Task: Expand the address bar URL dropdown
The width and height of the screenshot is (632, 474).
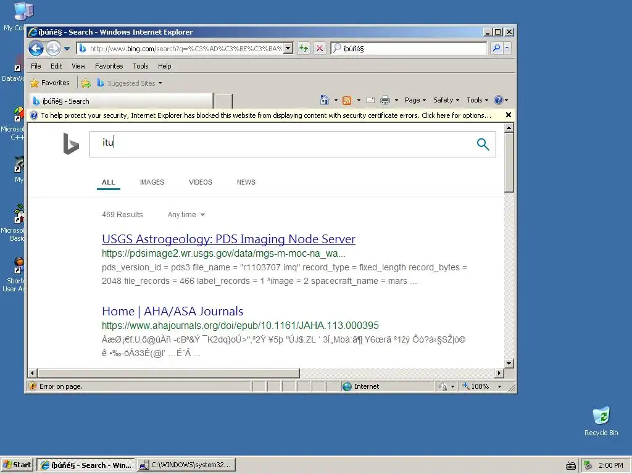Action: [x=288, y=48]
